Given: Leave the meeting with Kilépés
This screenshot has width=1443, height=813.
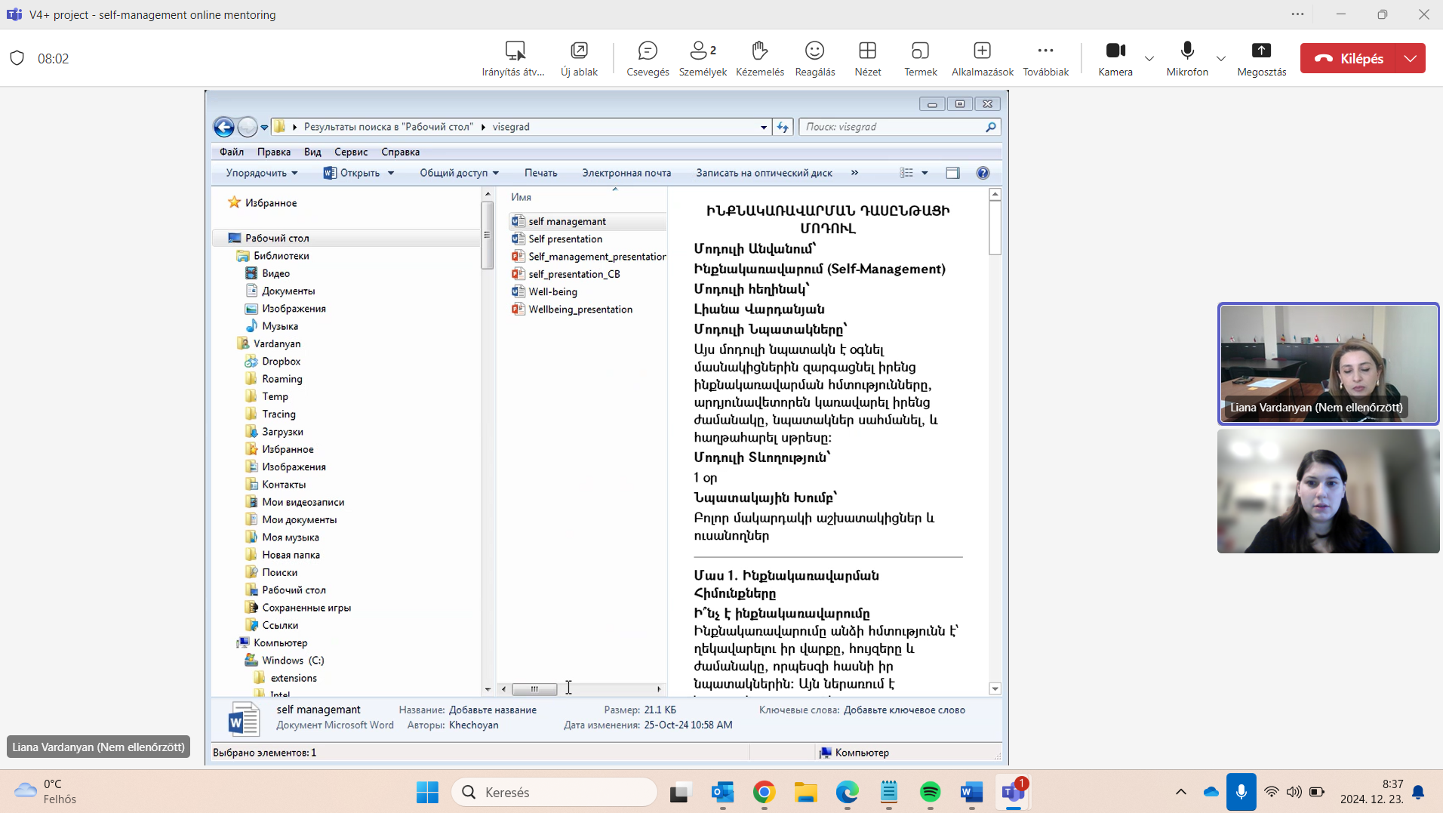Looking at the screenshot, I should pyautogui.click(x=1349, y=58).
